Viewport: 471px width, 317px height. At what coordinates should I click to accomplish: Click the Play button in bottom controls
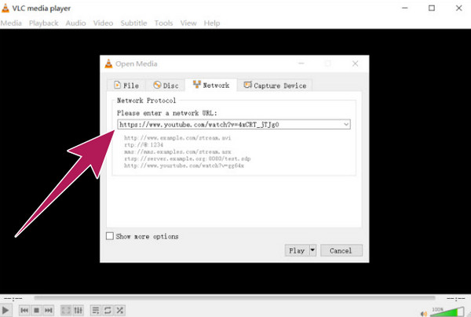tap(5, 311)
